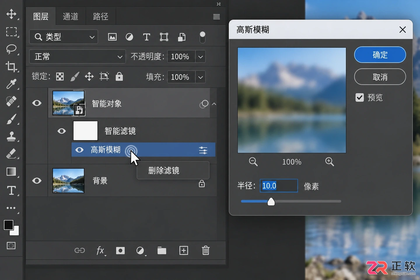Select the Spot Healing Brush tool

[11, 101]
